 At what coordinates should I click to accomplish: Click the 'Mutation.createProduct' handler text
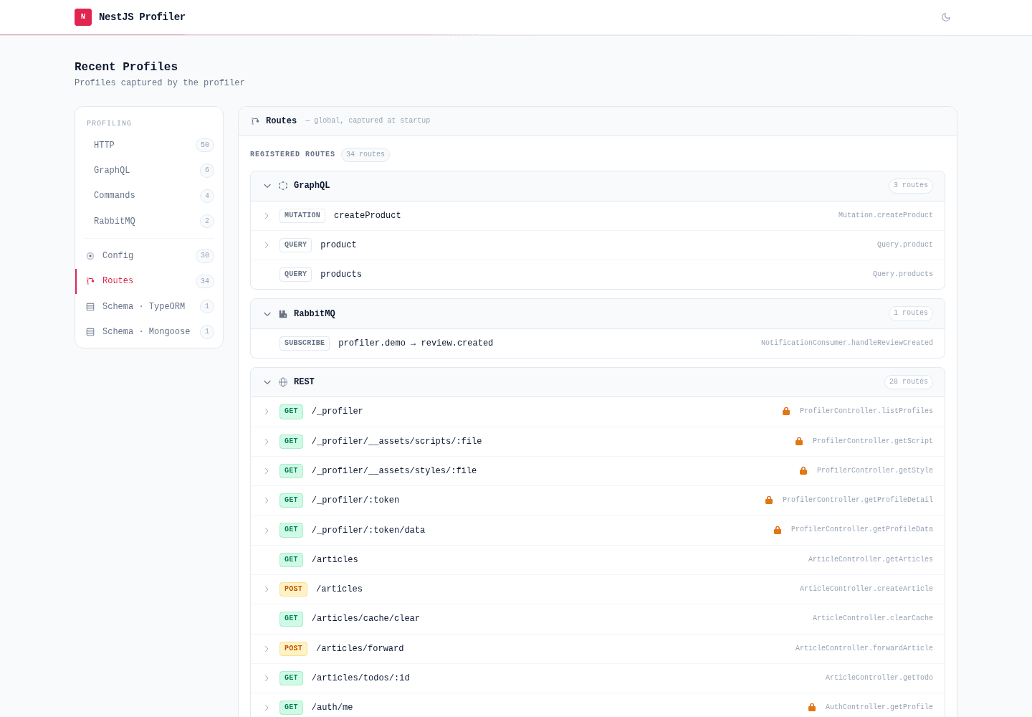[x=886, y=216]
